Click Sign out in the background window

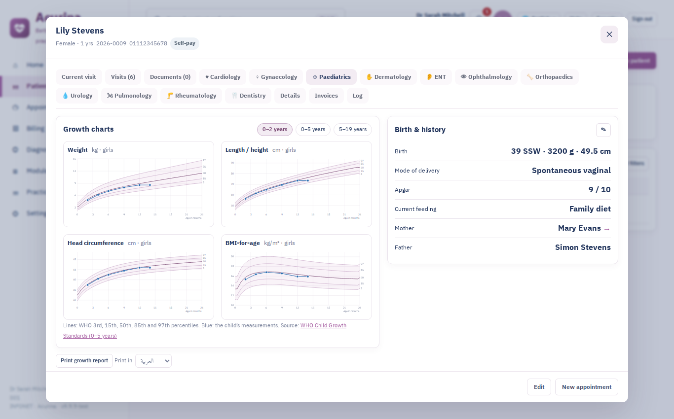point(642,19)
